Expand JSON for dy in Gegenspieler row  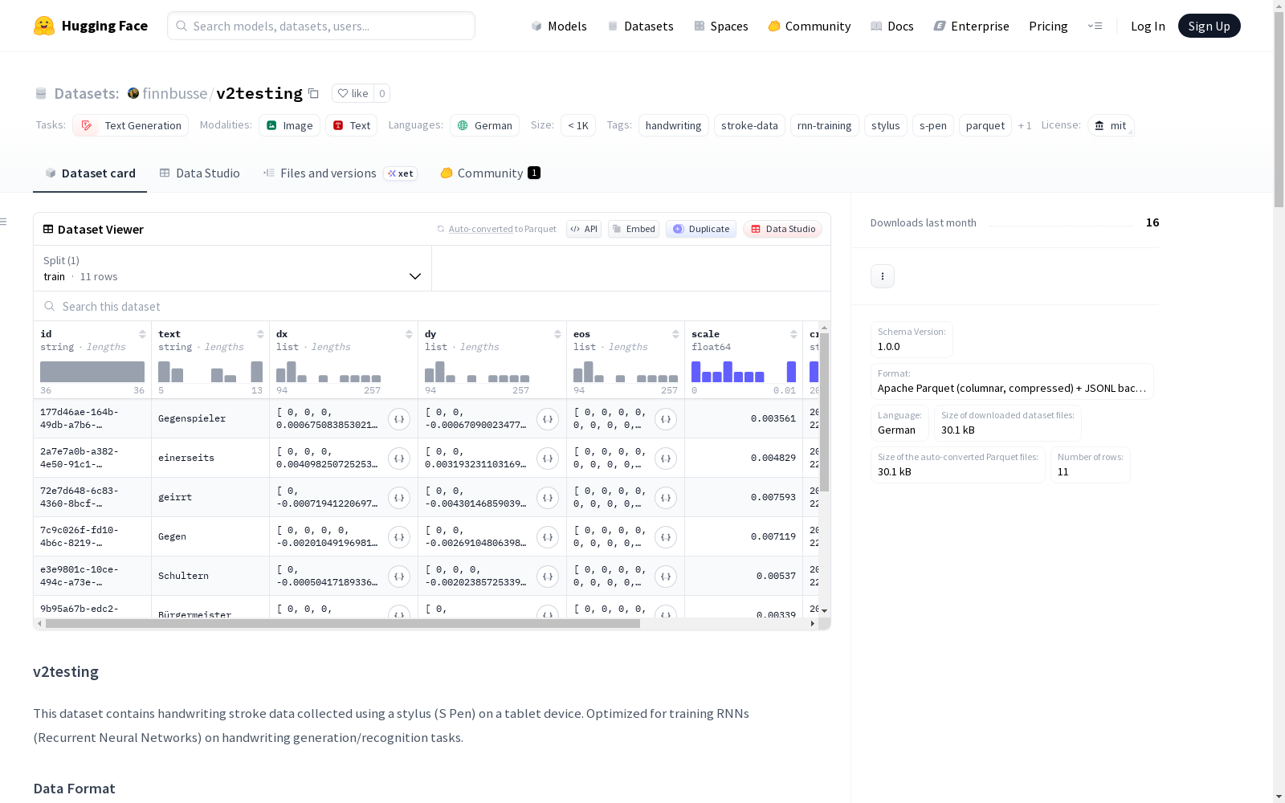(548, 419)
